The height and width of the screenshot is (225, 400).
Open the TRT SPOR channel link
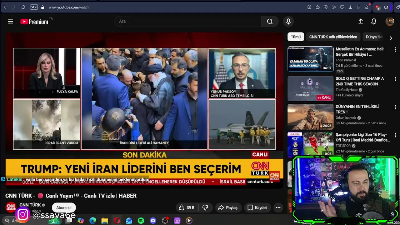tap(343, 146)
